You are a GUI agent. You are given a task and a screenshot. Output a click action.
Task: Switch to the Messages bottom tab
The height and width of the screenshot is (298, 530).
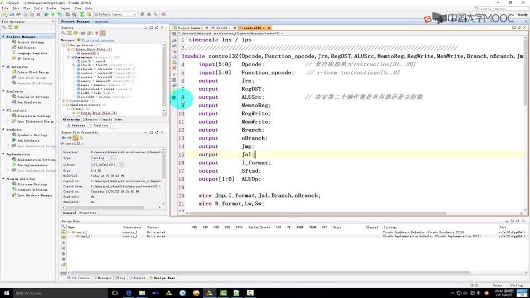[103, 278]
